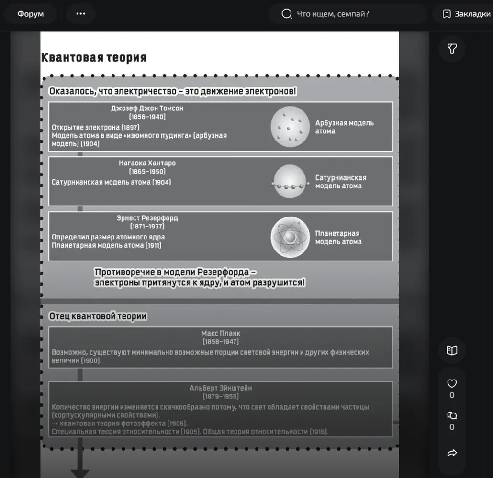Click the bookmark icon beside Закладки

click(447, 14)
